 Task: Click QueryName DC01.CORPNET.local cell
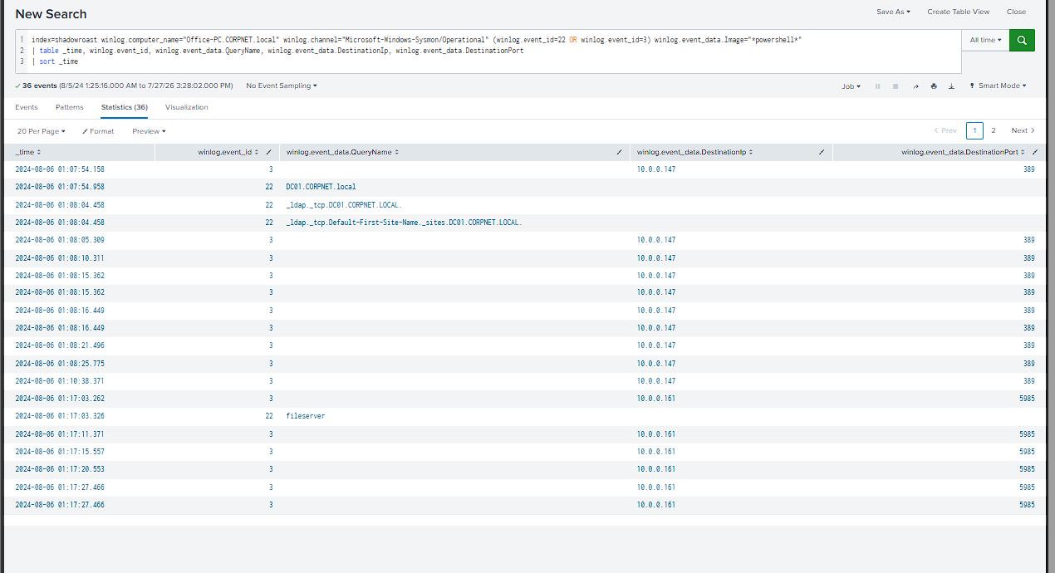(x=321, y=187)
